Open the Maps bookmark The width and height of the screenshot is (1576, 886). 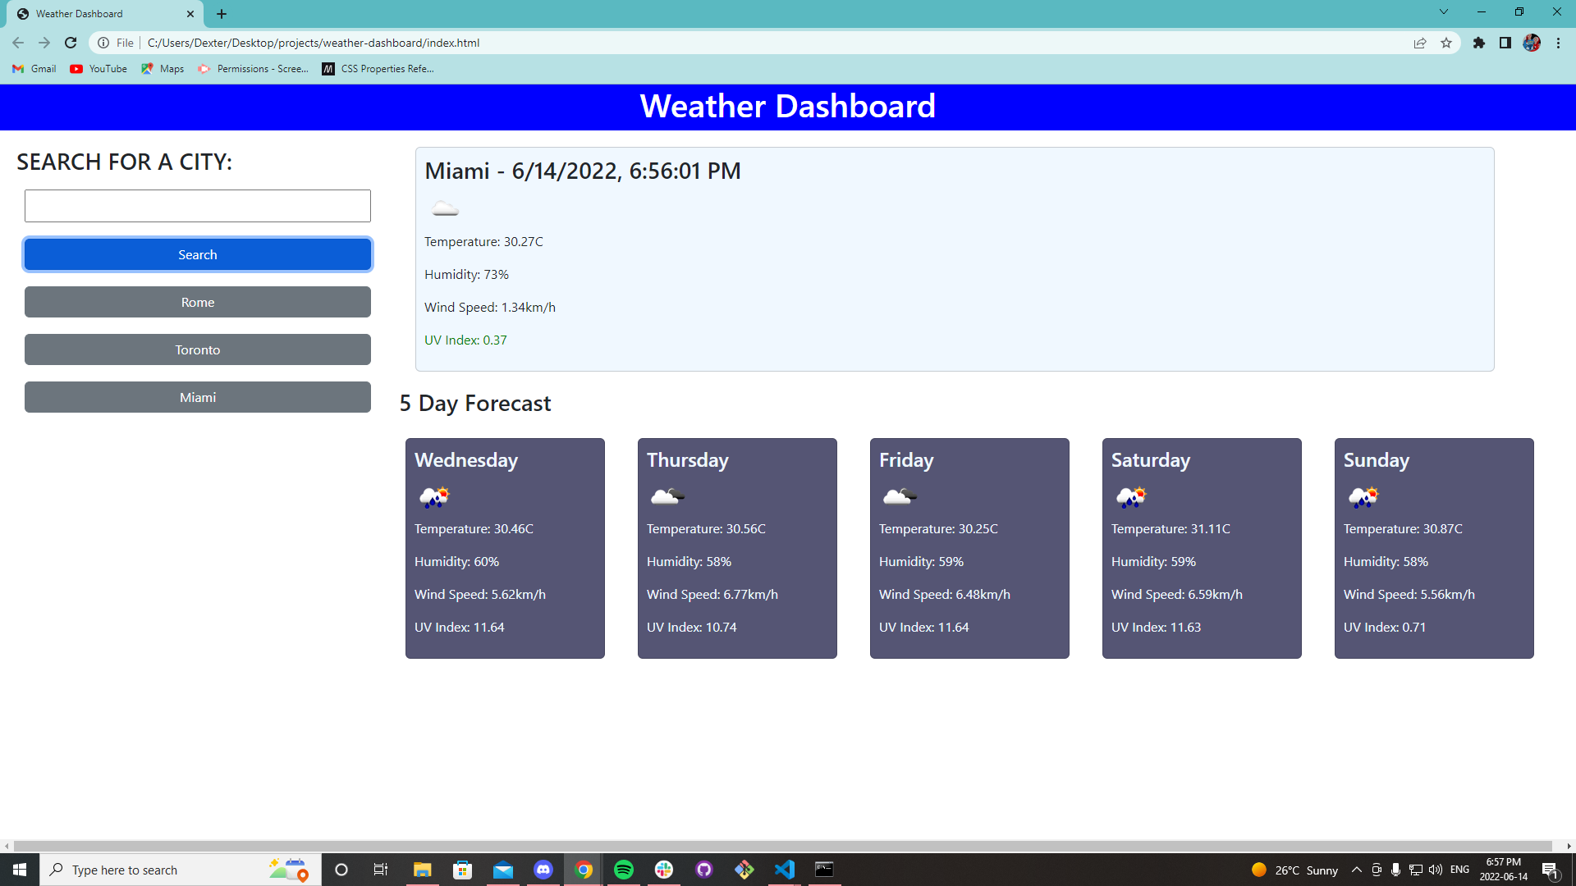tap(162, 69)
